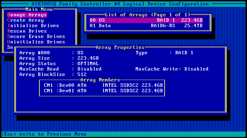The image size is (247, 138).
Task: Click the Array Properties title
Action: [120, 47]
